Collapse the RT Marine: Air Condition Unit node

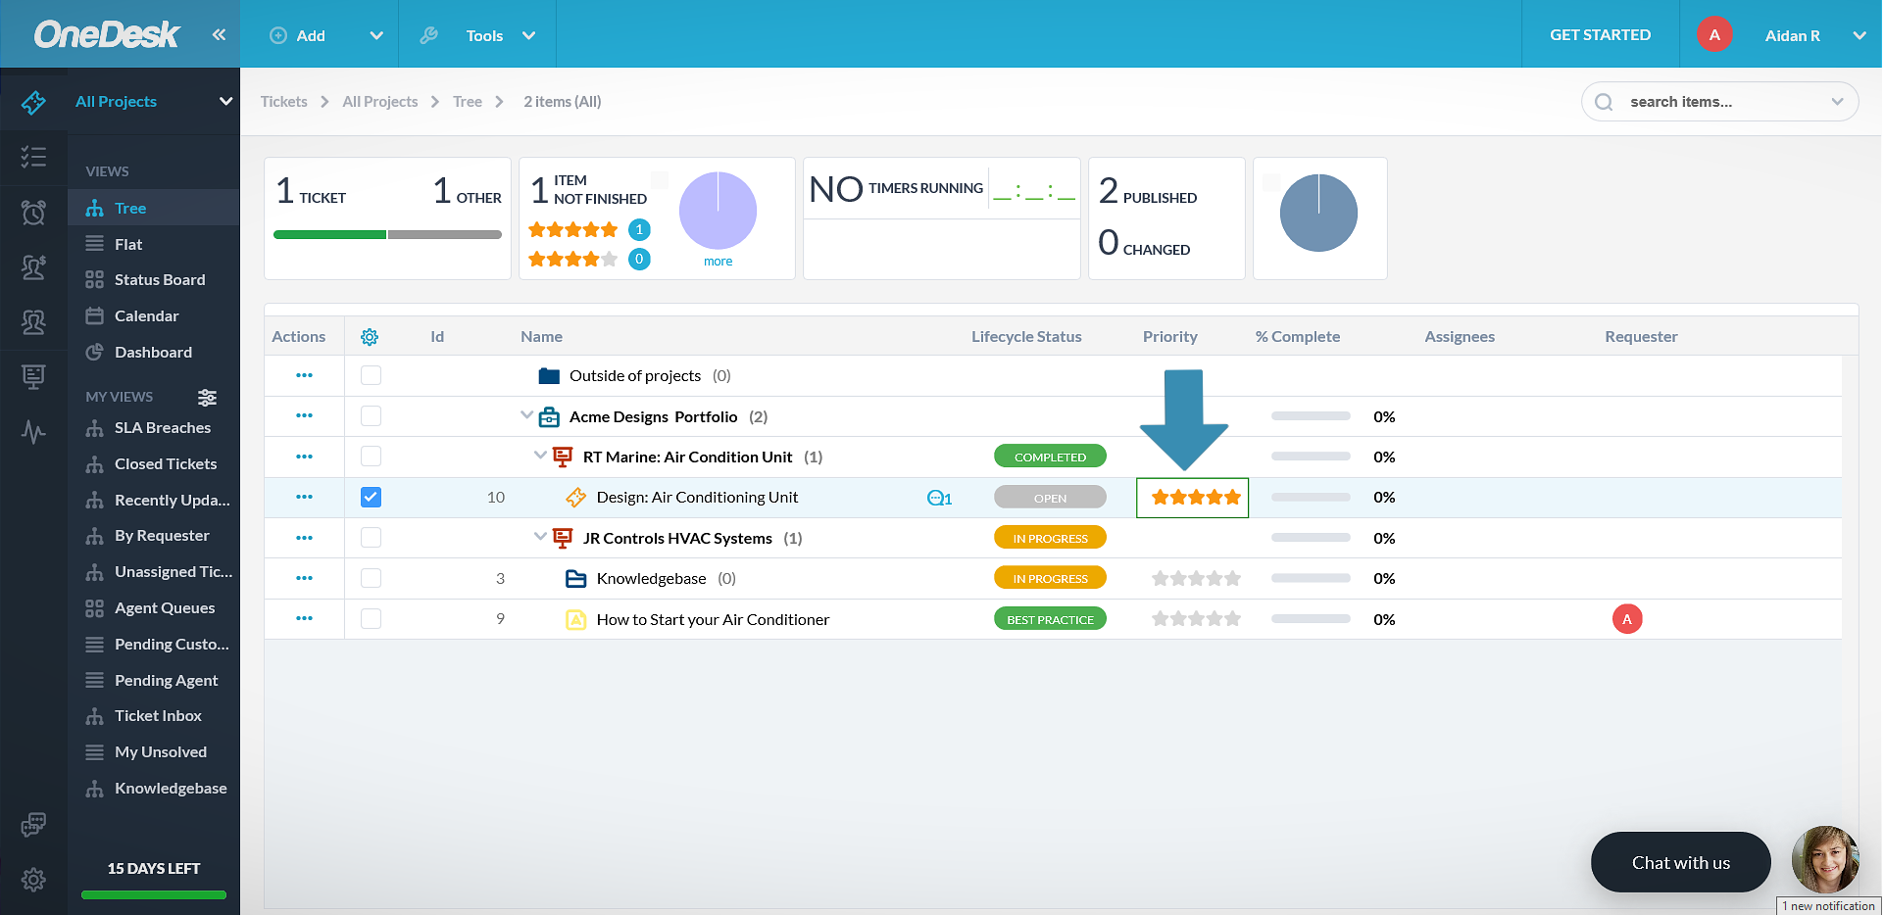(x=540, y=456)
